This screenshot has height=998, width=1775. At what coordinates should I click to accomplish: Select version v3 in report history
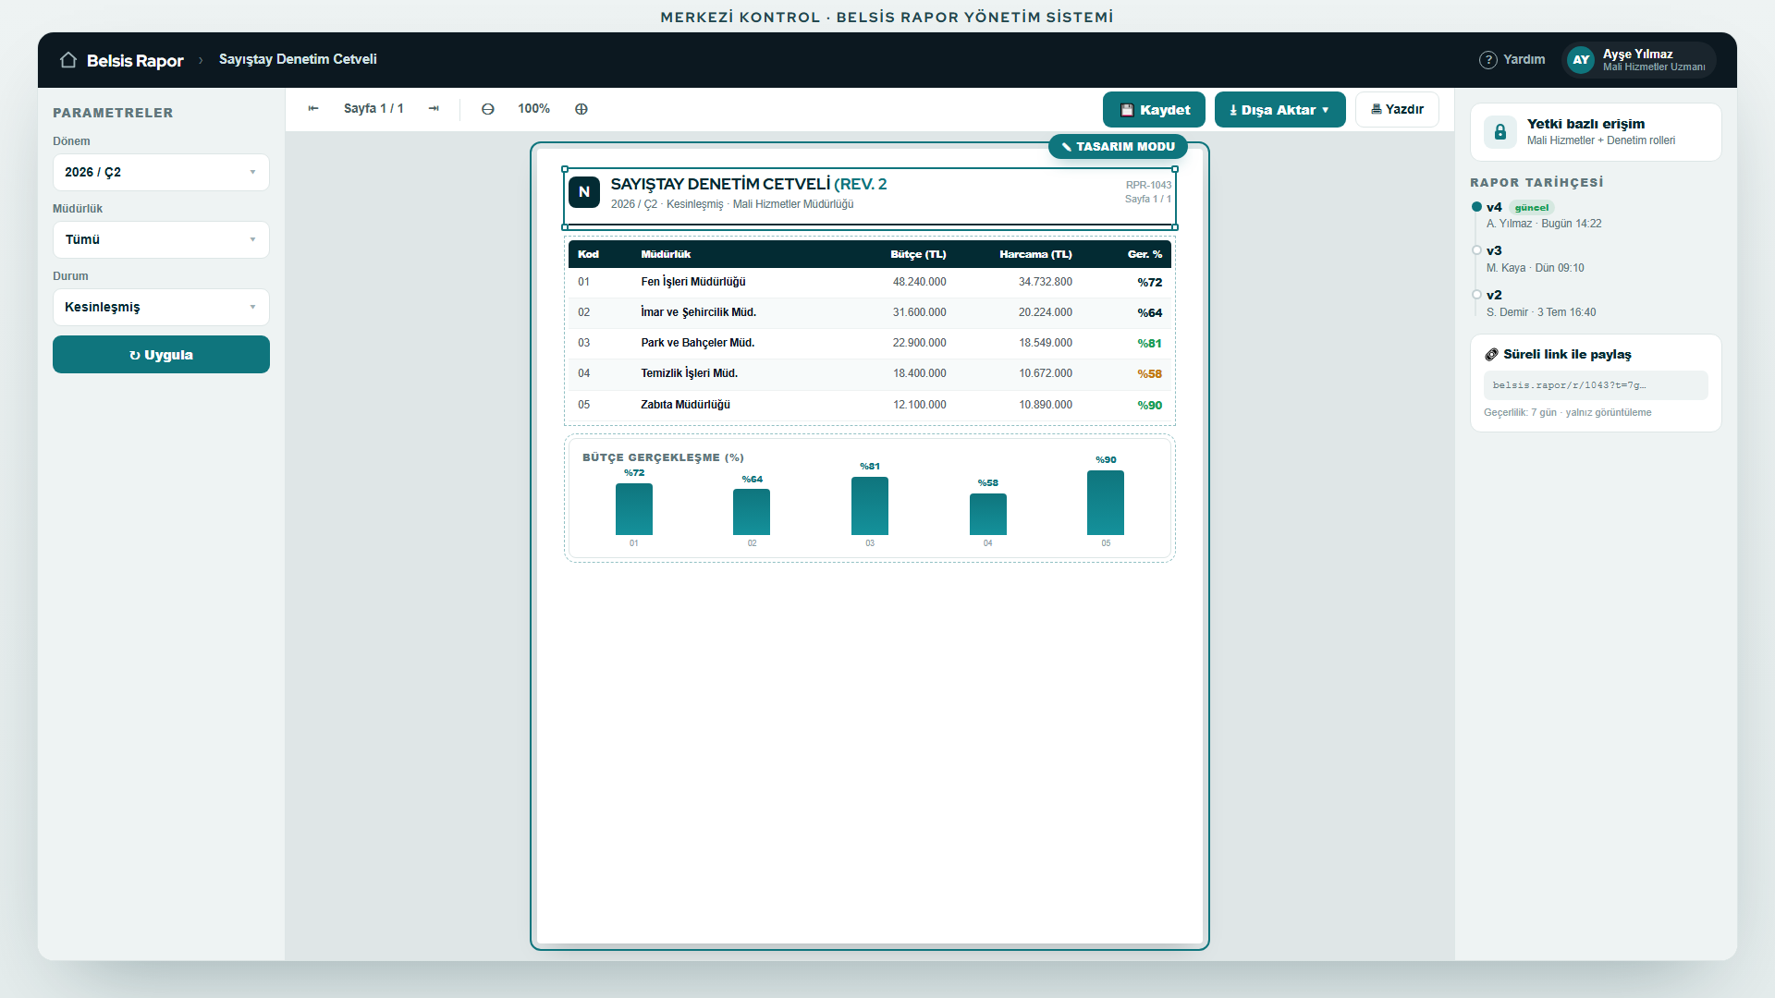click(1494, 251)
